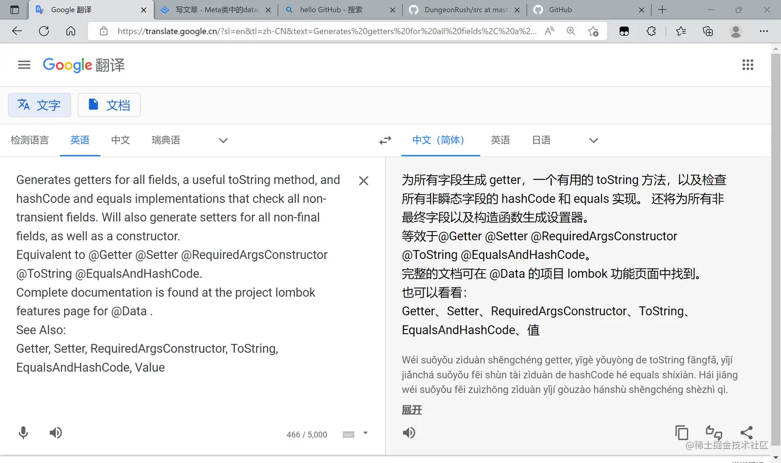Viewport: 781px width, 463px height.
Task: Select 日语 as target language
Action: (x=541, y=140)
